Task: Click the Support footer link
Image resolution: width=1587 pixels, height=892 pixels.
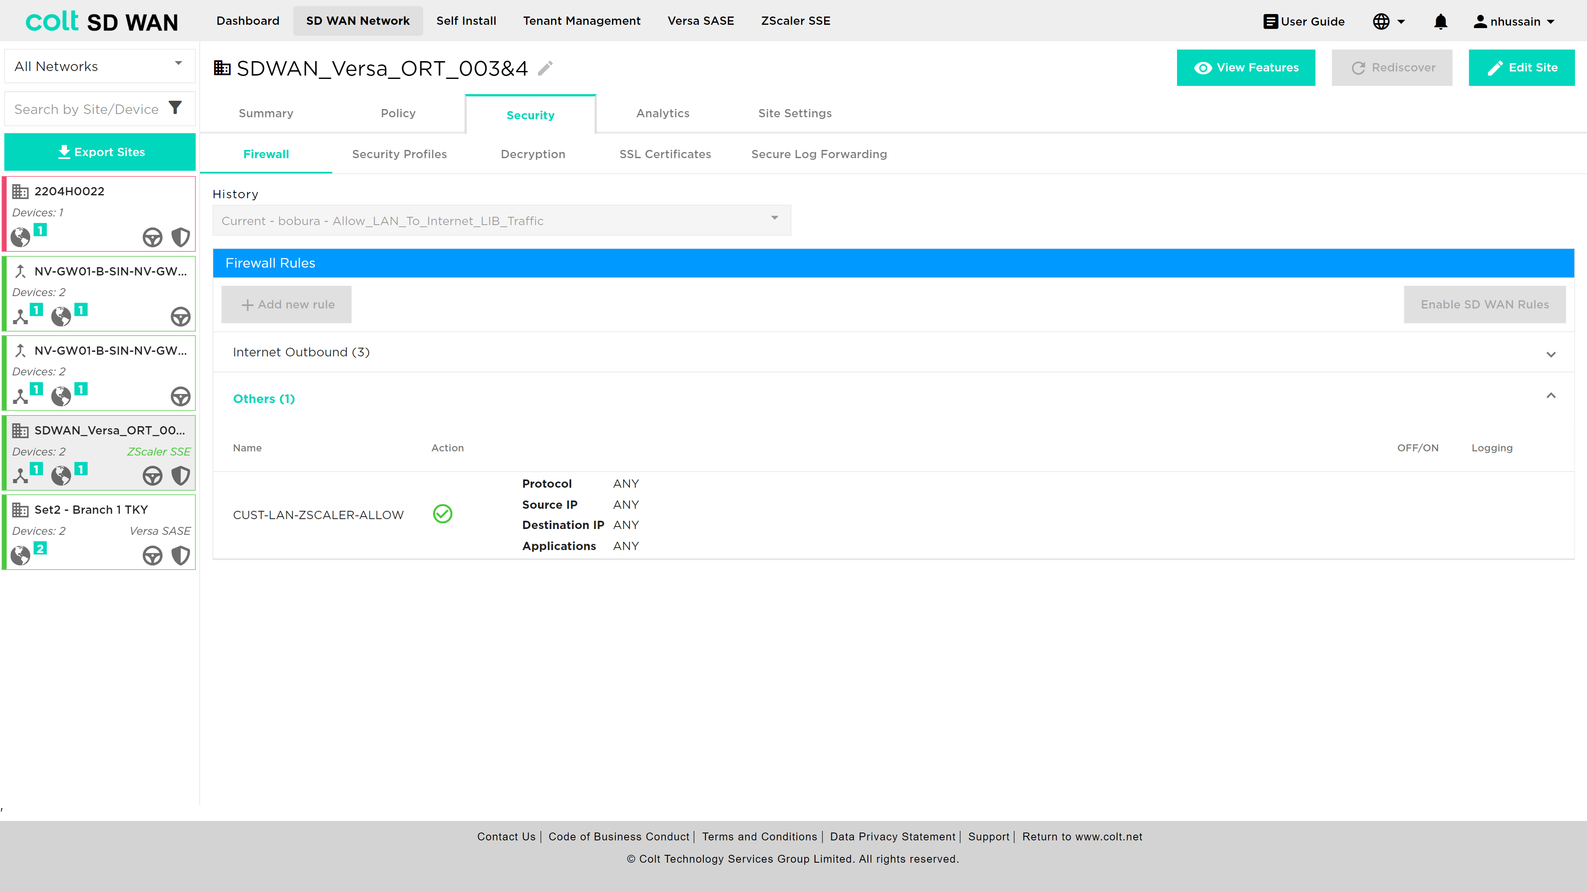Action: 989,837
